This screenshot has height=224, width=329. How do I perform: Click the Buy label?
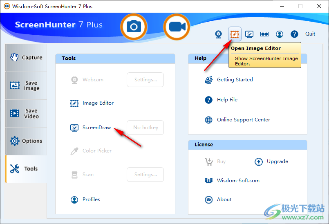point(222,161)
